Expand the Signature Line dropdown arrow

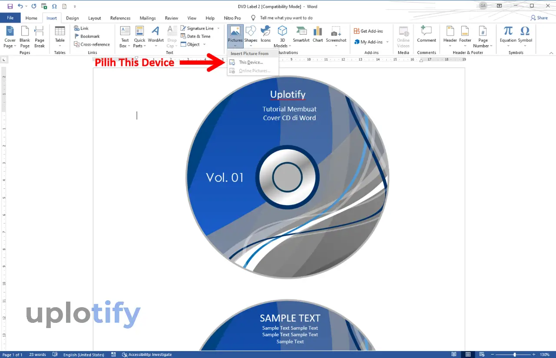(x=218, y=29)
